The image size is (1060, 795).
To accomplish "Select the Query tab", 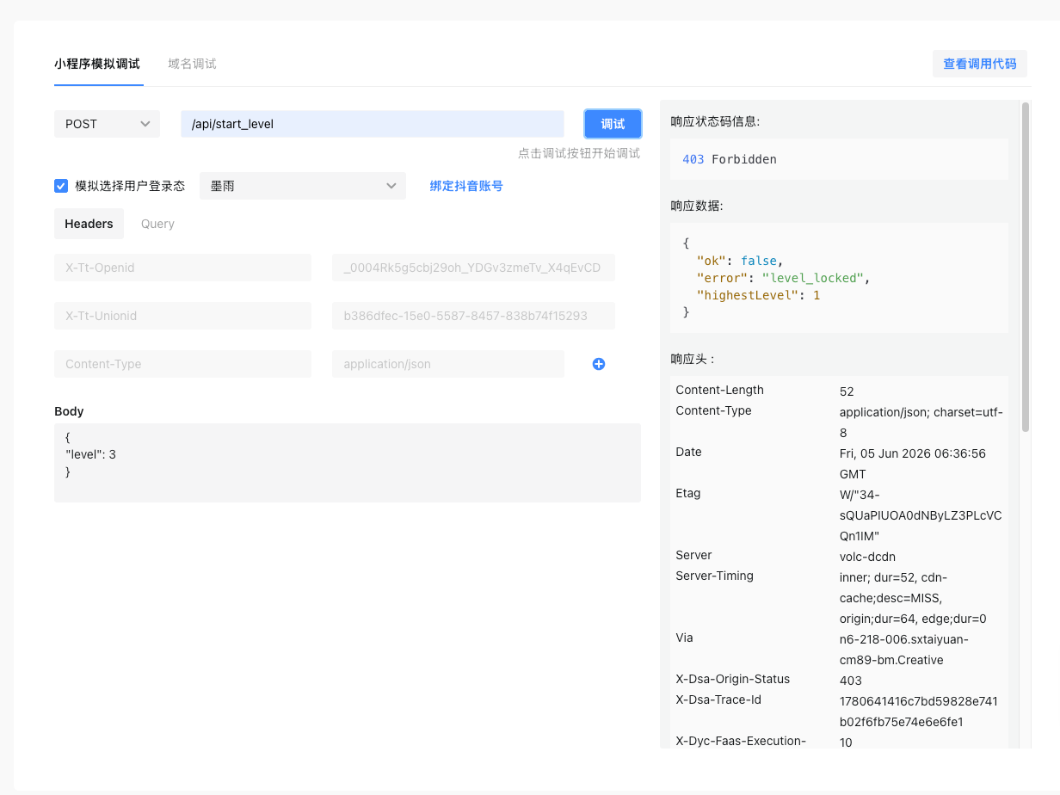I will pyautogui.click(x=157, y=224).
